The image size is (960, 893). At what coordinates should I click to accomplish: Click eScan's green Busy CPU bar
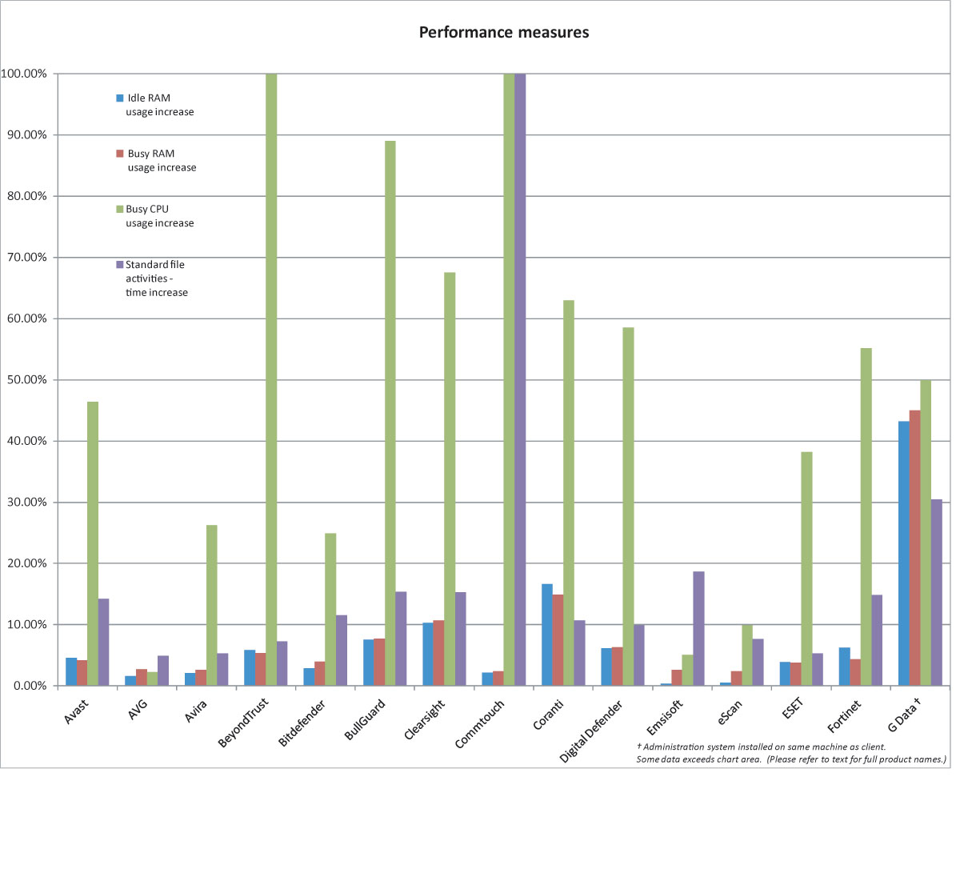[747, 655]
